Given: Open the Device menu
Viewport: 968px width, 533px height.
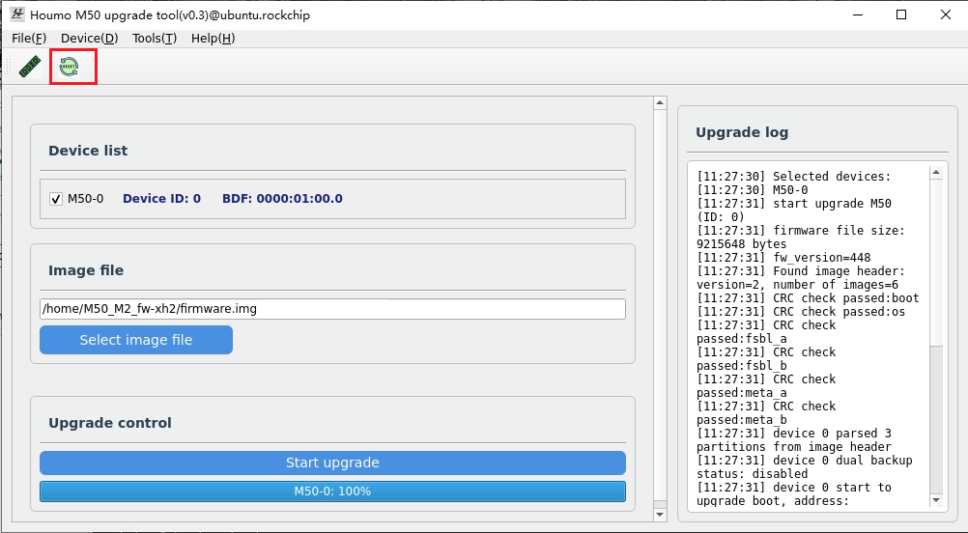Looking at the screenshot, I should pyautogui.click(x=90, y=39).
